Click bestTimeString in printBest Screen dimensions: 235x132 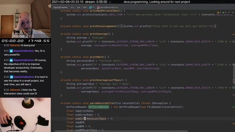pyautogui.click(x=147, y=69)
